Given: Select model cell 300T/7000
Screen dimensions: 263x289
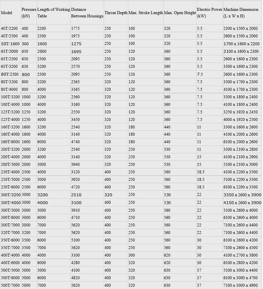Looking at the screenshot, I should 10,225.
